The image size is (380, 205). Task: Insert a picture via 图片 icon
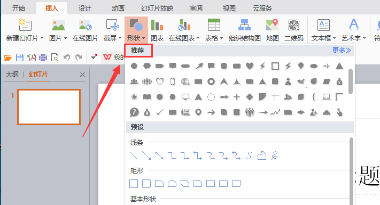58,25
